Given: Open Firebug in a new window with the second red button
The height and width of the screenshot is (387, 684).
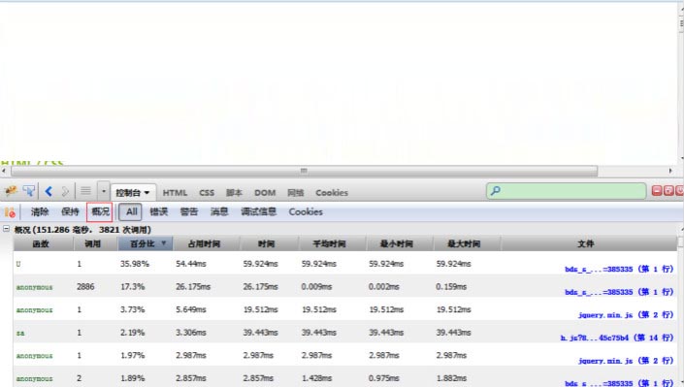Looking at the screenshot, I should (x=668, y=190).
